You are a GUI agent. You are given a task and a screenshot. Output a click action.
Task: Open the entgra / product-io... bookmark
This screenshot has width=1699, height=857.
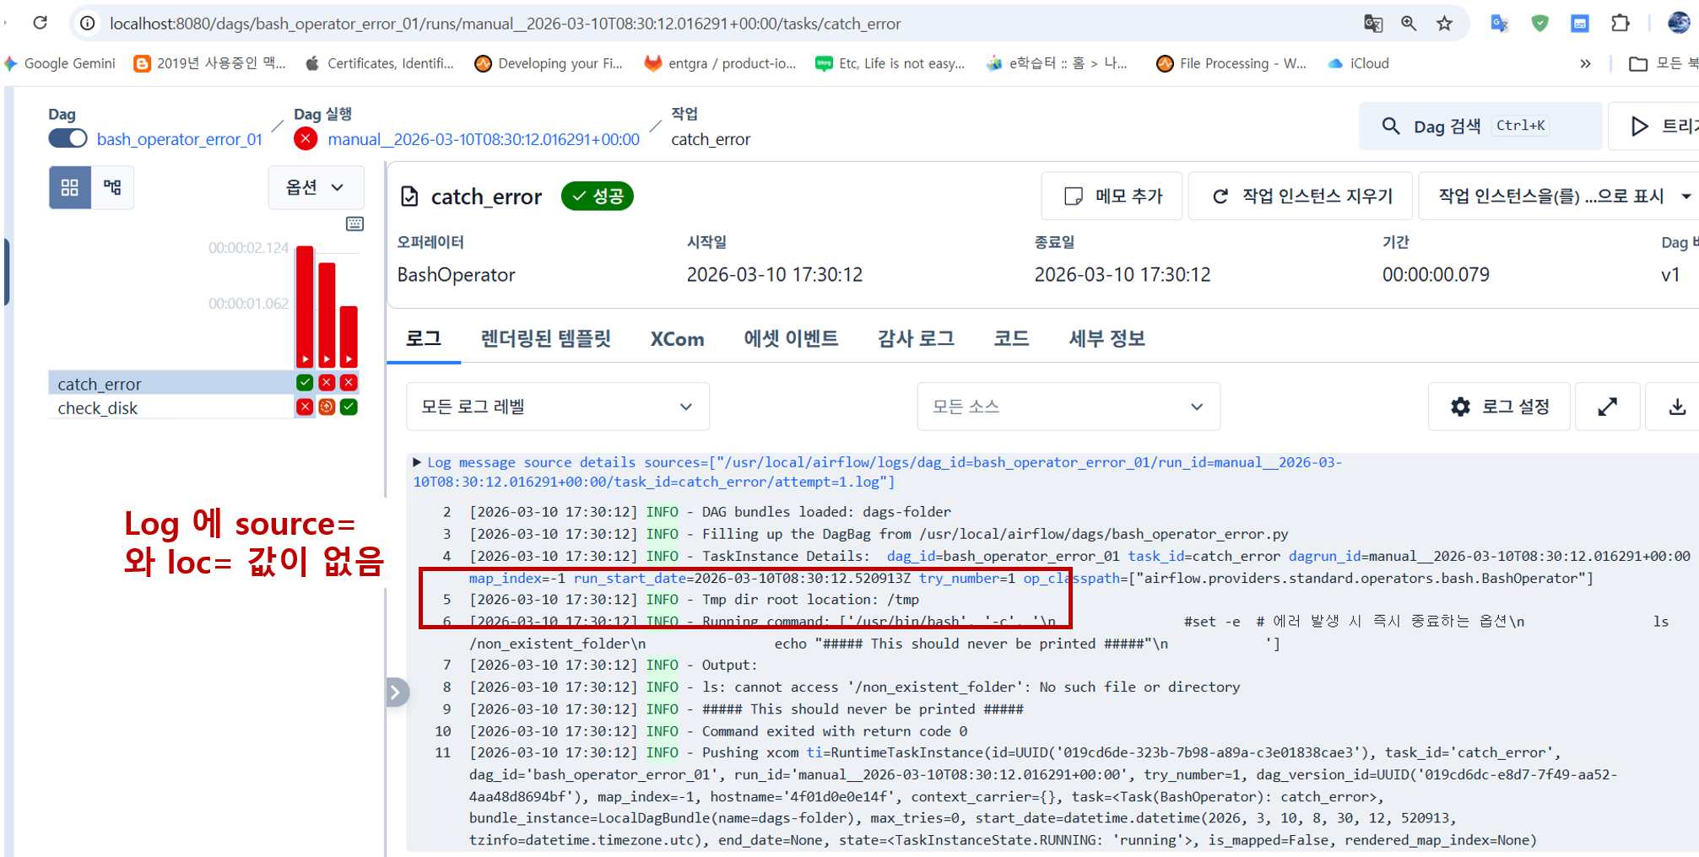click(720, 63)
